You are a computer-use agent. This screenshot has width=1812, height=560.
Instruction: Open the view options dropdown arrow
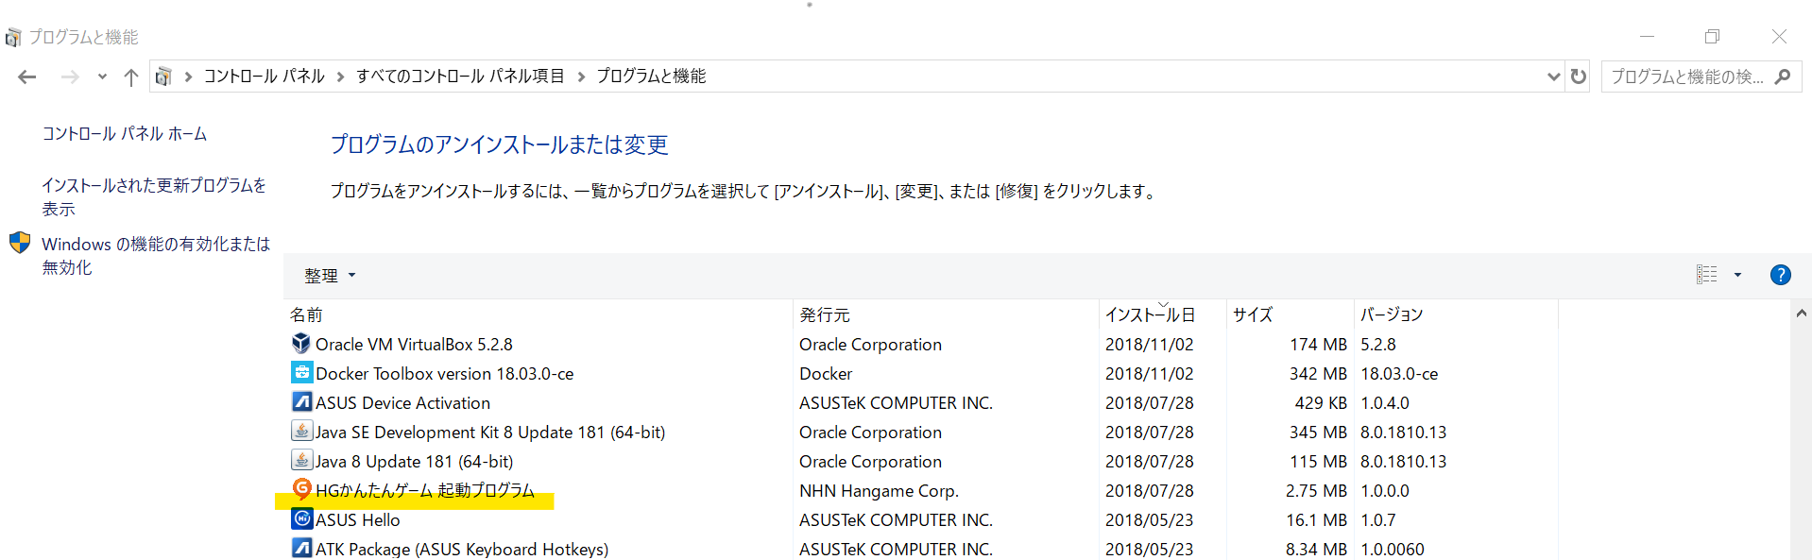coord(1737,275)
